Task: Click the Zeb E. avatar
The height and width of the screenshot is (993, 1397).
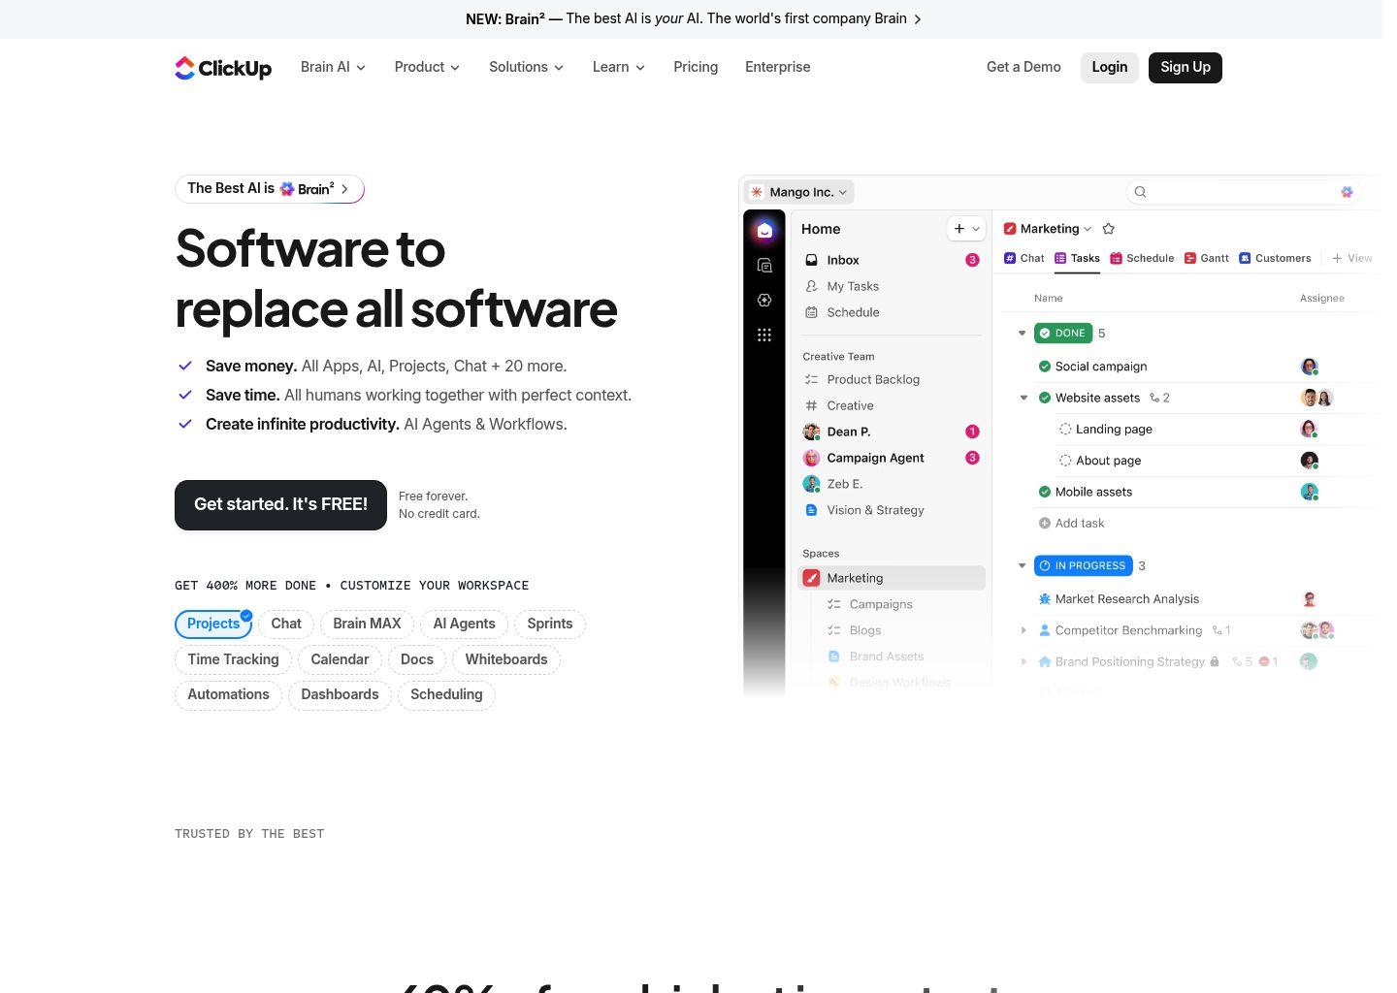Action: pyautogui.click(x=812, y=484)
